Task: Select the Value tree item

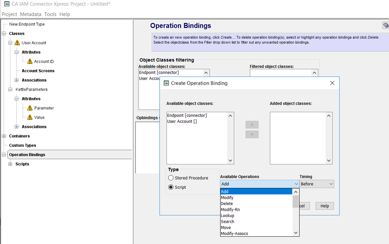Action: point(39,118)
